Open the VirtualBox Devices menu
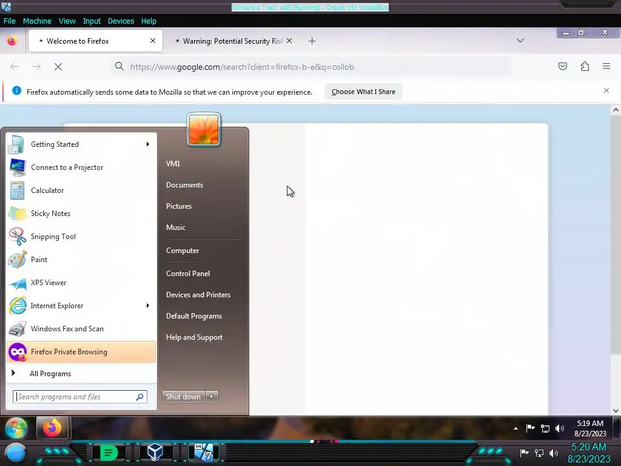621x466 pixels. (121, 21)
